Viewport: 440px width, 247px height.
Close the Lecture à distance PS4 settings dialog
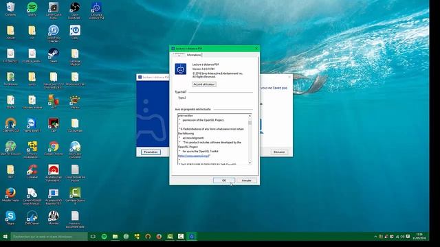coord(256,49)
